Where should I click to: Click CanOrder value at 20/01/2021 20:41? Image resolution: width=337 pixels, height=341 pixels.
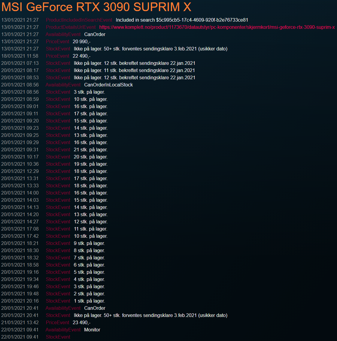[95, 308]
